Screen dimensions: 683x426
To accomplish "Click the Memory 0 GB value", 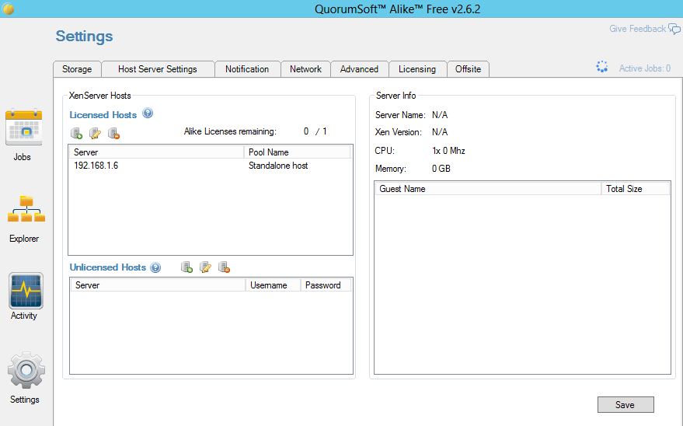I will click(x=441, y=169).
